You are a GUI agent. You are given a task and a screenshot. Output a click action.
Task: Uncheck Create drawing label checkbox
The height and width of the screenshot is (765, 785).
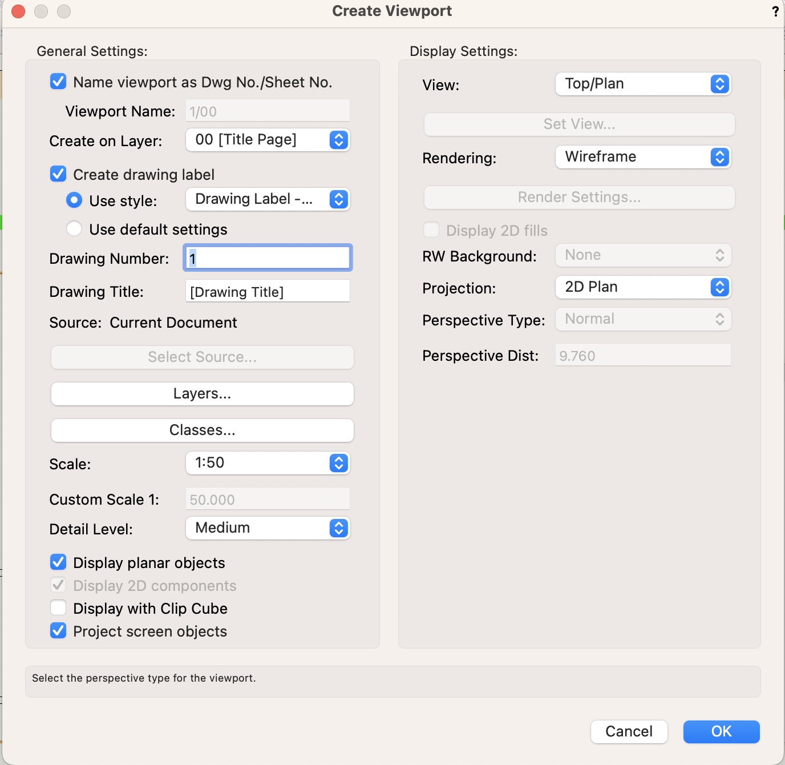pyautogui.click(x=58, y=174)
